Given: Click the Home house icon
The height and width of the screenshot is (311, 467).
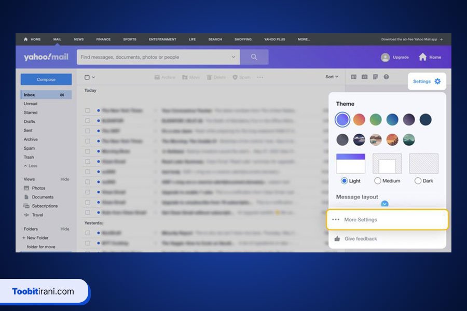Looking at the screenshot, I should 423,57.
